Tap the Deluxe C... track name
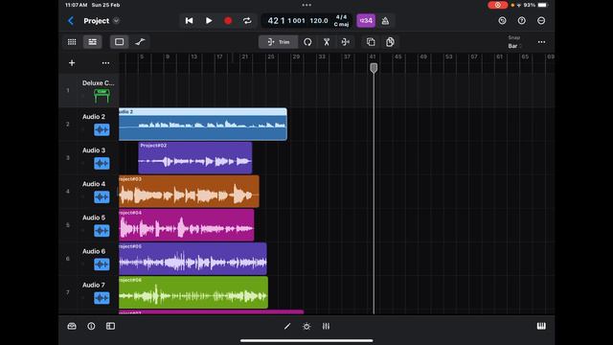Image resolution: width=613 pixels, height=345 pixels. (x=98, y=83)
